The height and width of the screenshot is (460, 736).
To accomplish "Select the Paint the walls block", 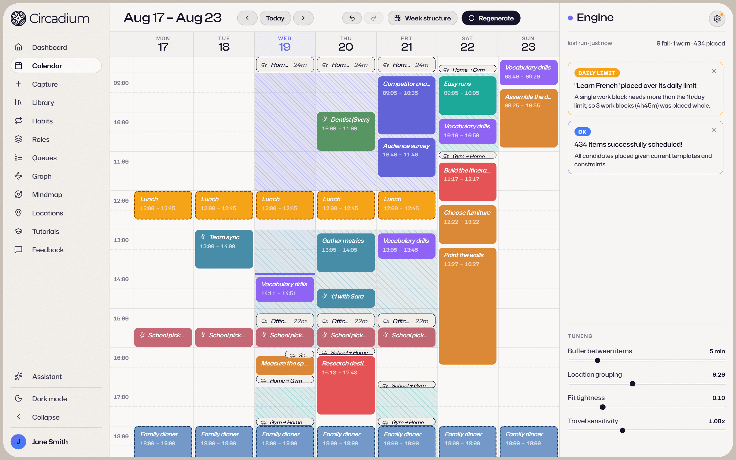I will point(467,306).
